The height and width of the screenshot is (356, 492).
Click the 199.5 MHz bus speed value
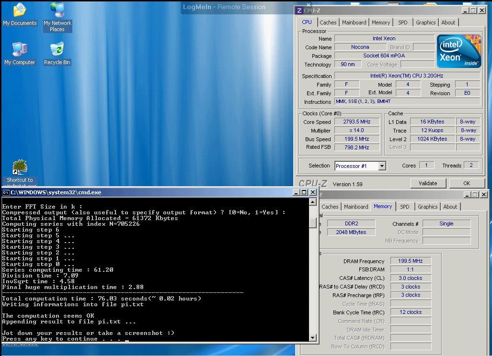[x=357, y=139]
